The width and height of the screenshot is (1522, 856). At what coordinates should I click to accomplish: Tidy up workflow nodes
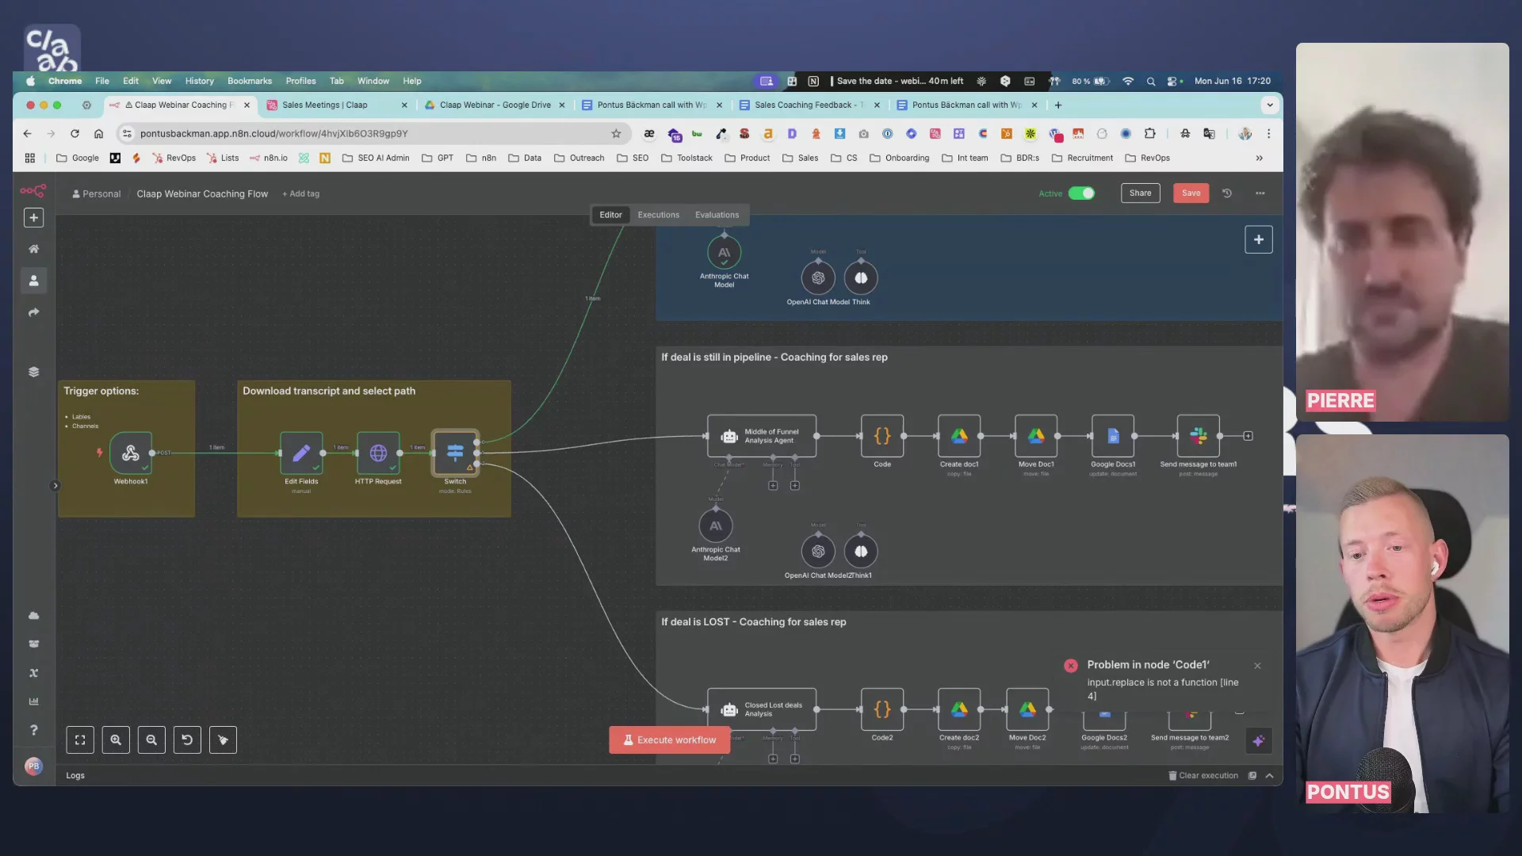[x=223, y=739]
